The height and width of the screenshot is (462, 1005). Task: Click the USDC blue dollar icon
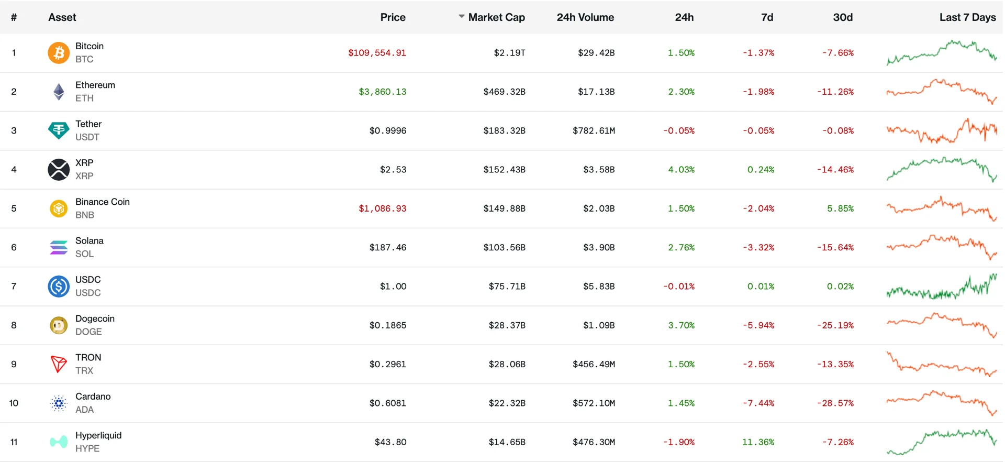pos(59,287)
